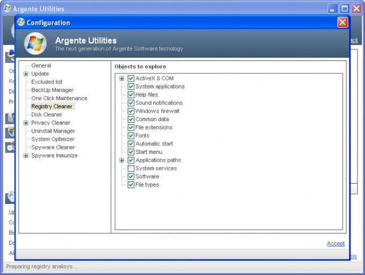
Task: Uncheck the Software checkbox
Action: coord(131,177)
